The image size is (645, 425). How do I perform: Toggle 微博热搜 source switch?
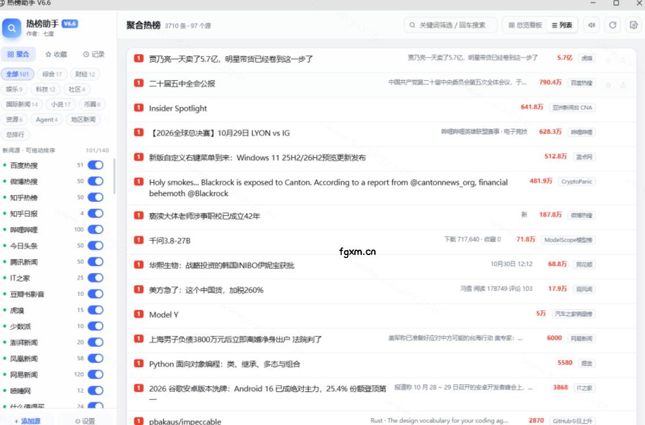(x=95, y=181)
